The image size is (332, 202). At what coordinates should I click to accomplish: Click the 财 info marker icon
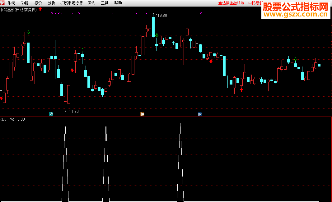(200, 114)
